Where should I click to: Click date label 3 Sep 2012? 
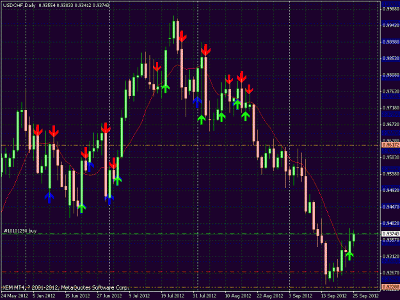301,296
